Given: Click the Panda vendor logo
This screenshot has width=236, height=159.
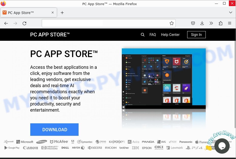Looking at the screenshot, I should (x=148, y=142).
